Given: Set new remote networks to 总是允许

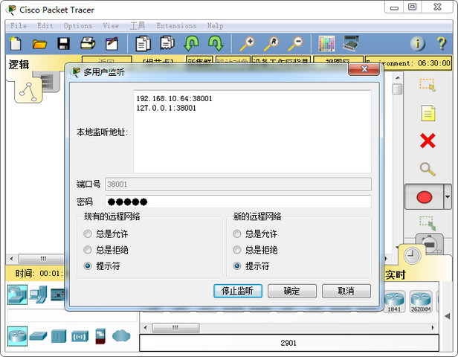Looking at the screenshot, I should (x=255, y=234).
